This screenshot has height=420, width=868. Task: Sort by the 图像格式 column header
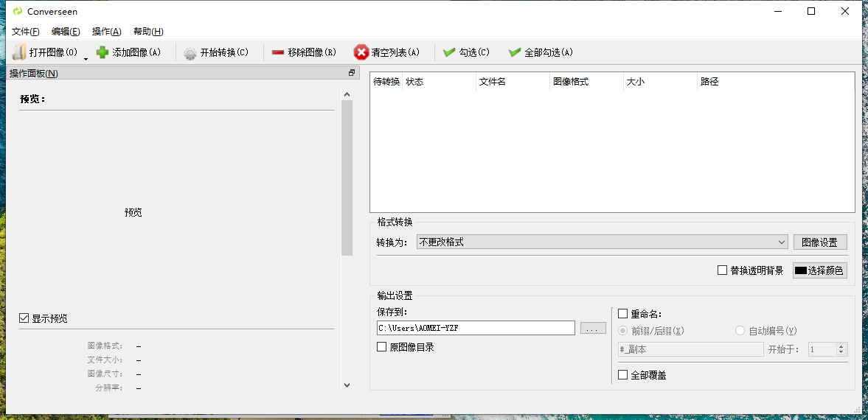point(586,82)
